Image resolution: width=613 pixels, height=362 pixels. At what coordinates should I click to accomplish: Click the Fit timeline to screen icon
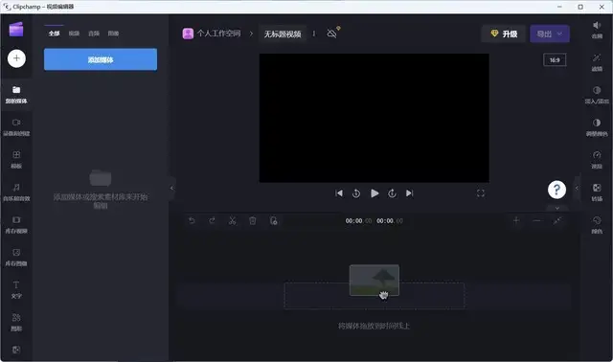557,221
